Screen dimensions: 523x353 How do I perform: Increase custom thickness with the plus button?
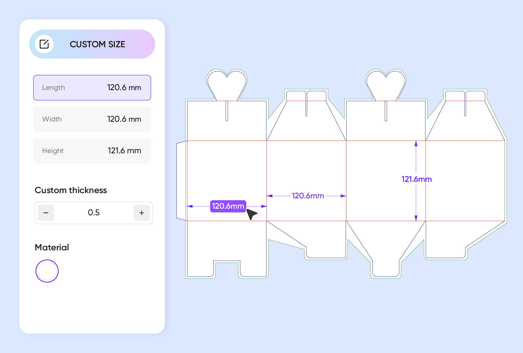[142, 213]
